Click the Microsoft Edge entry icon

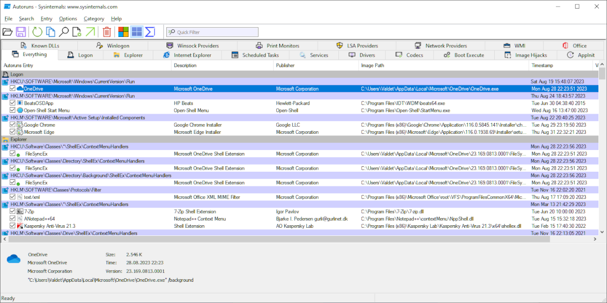(x=20, y=132)
